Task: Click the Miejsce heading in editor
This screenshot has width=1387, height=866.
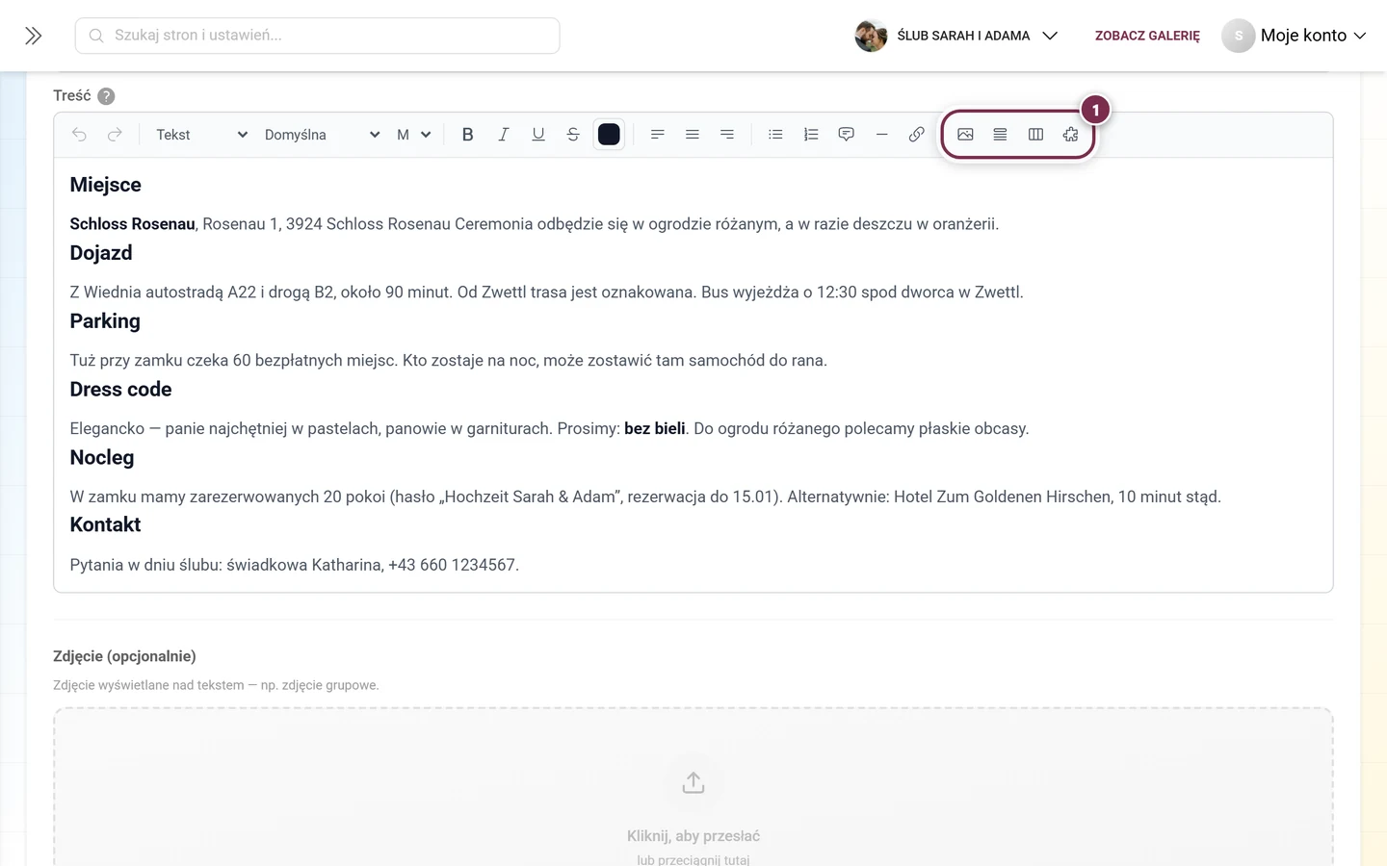Action: pyautogui.click(x=105, y=185)
